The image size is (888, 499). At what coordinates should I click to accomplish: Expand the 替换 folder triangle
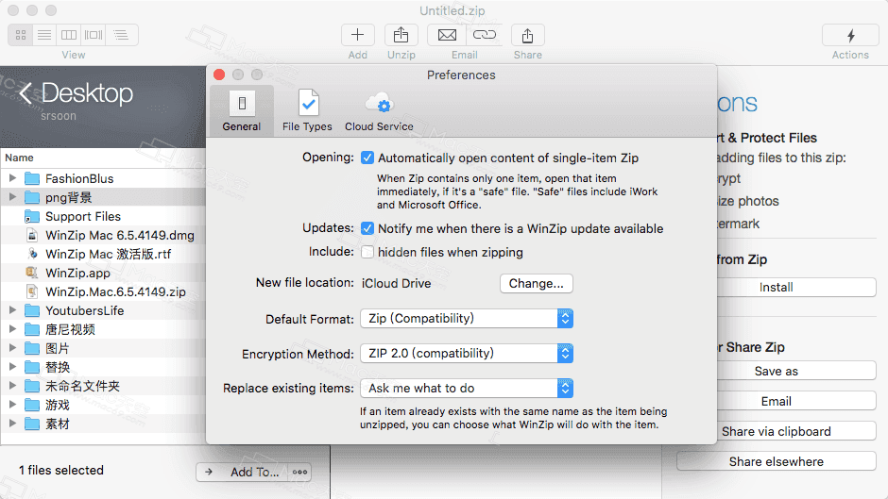point(12,367)
